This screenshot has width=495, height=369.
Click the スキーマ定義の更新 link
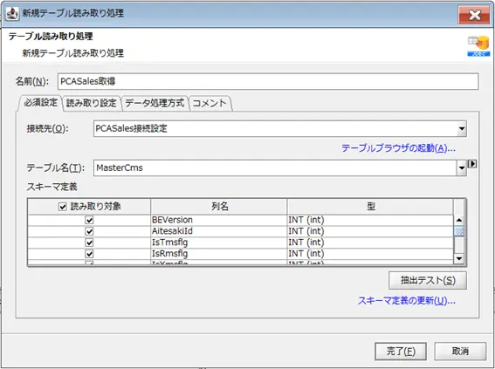click(x=406, y=301)
